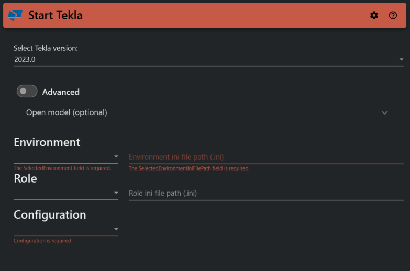The height and width of the screenshot is (271, 410).
Task: Open settings with the gear icon
Action: [x=374, y=16]
